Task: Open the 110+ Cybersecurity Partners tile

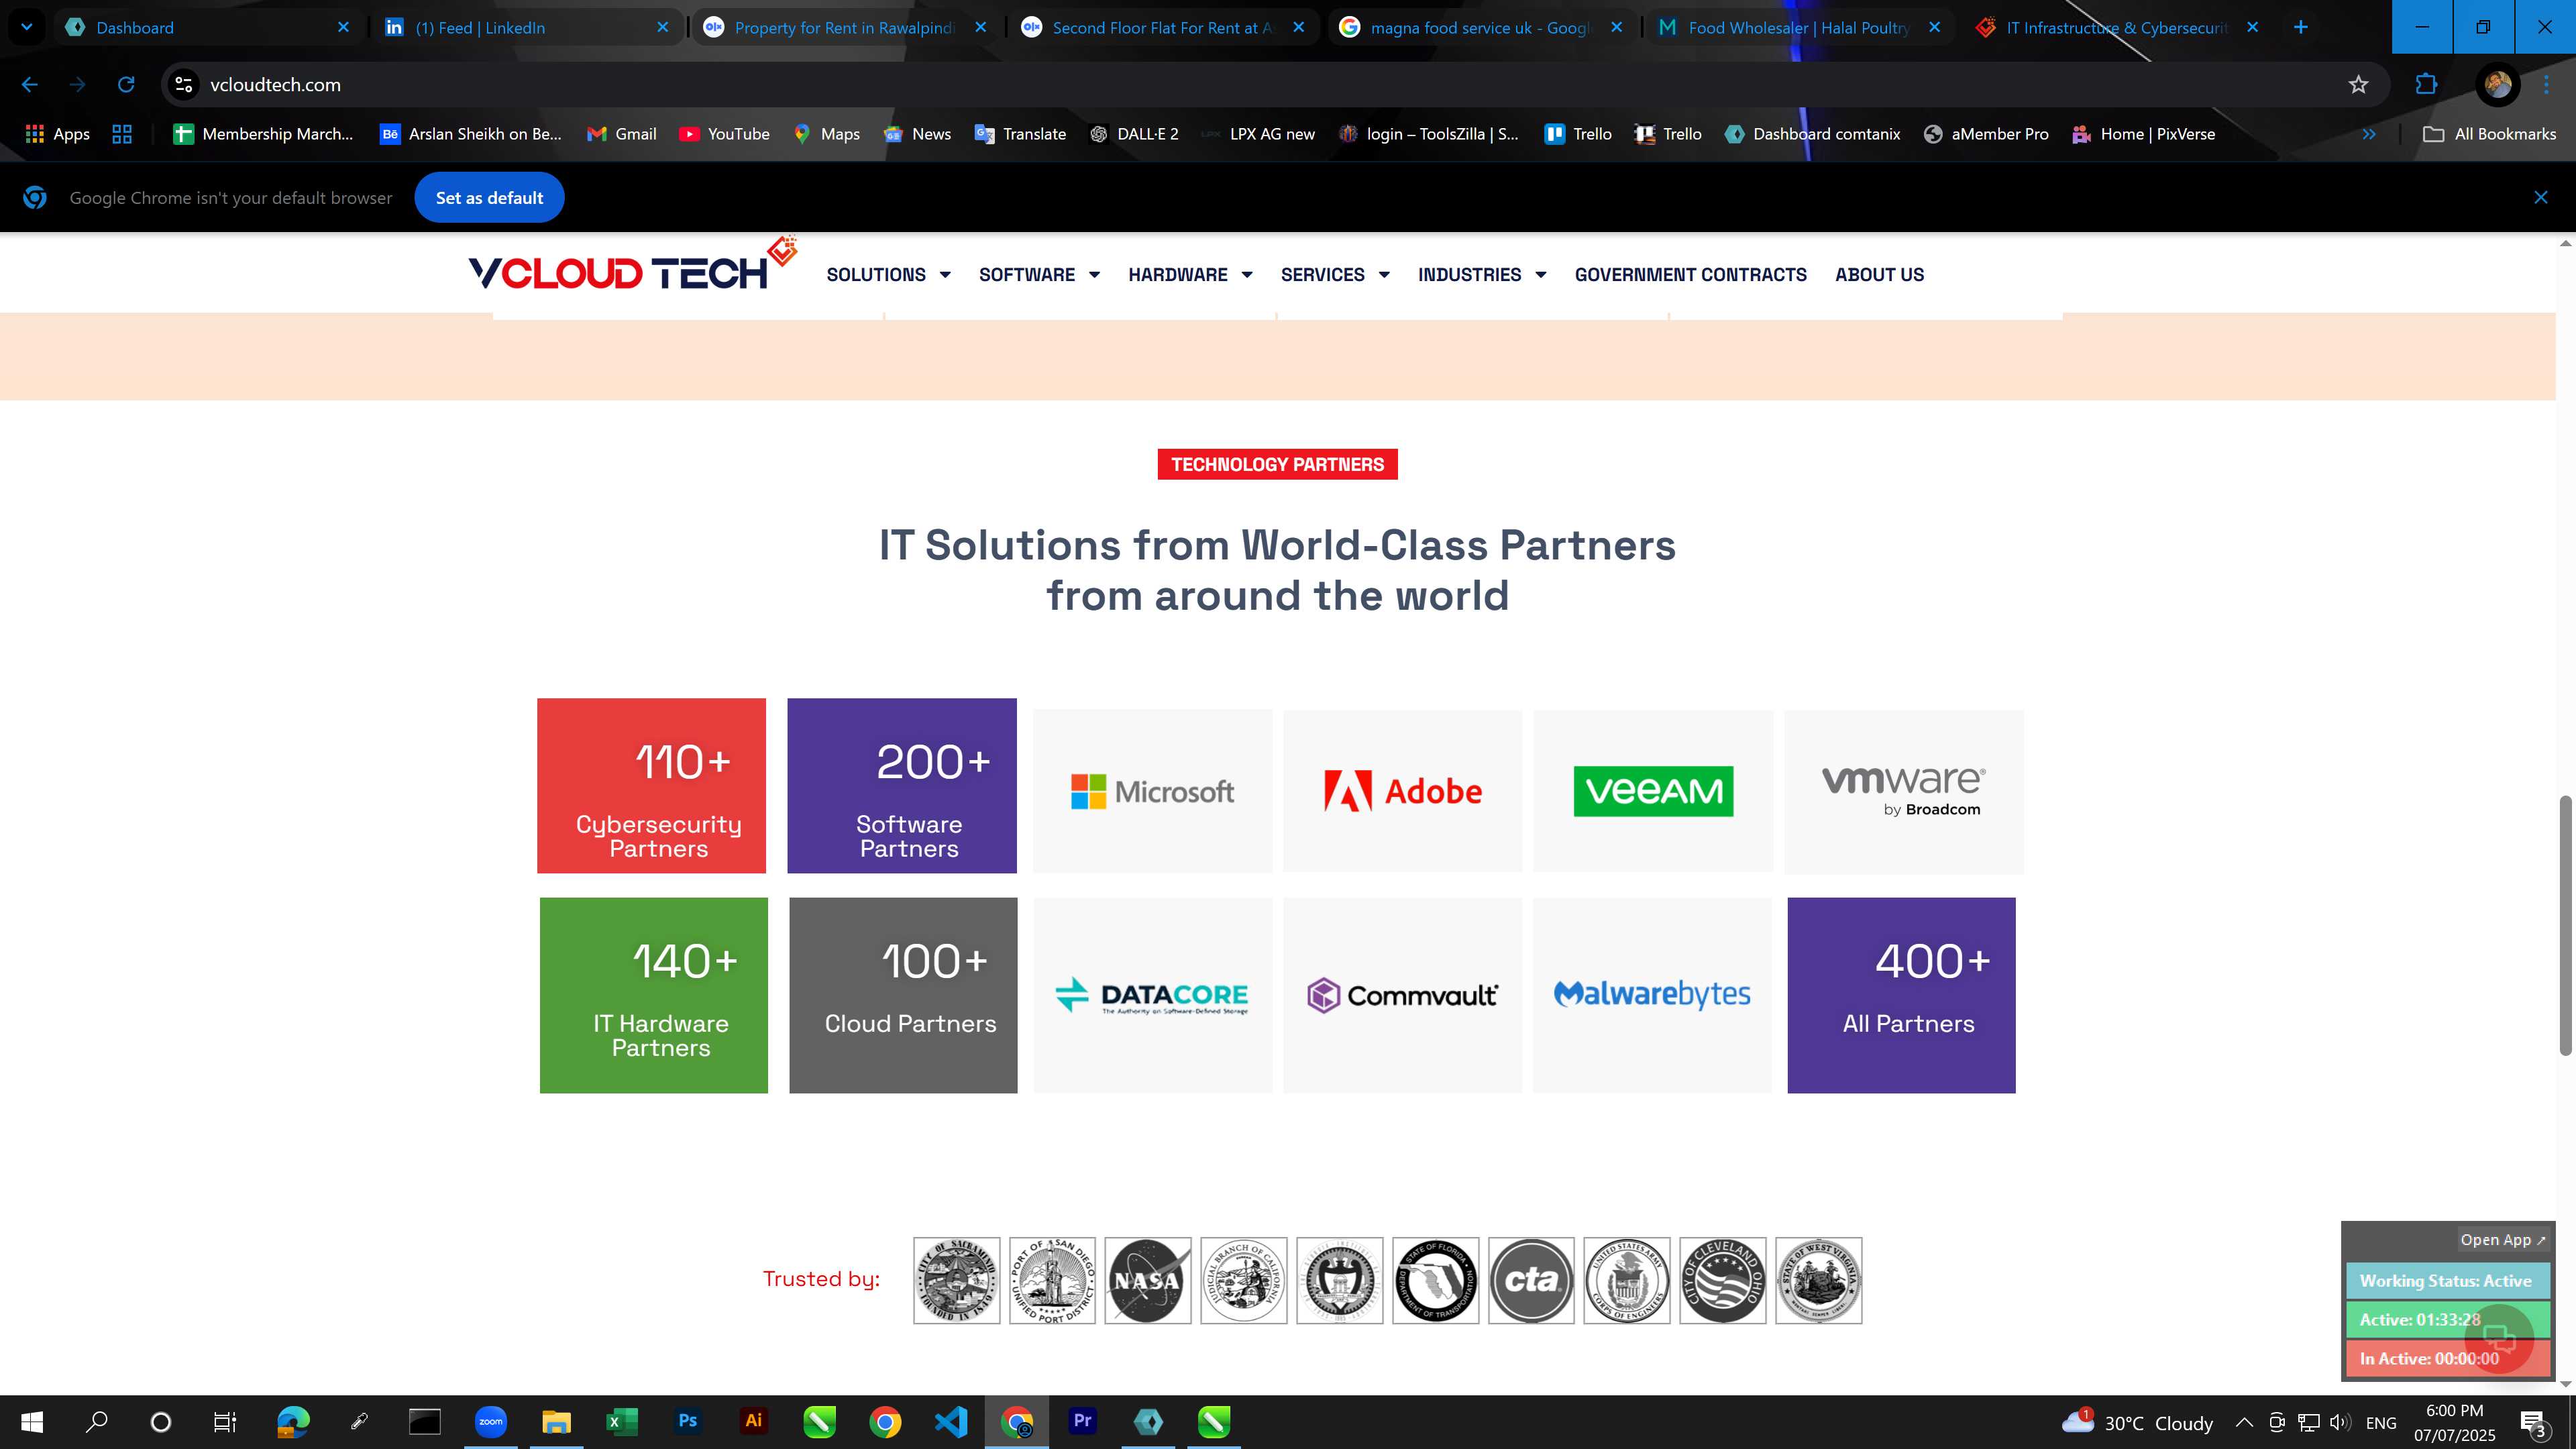Action: click(x=651, y=785)
